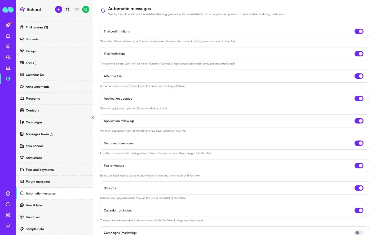The height and width of the screenshot is (235, 376).
Task: Open Fees (1)
Action: pyautogui.click(x=54, y=63)
